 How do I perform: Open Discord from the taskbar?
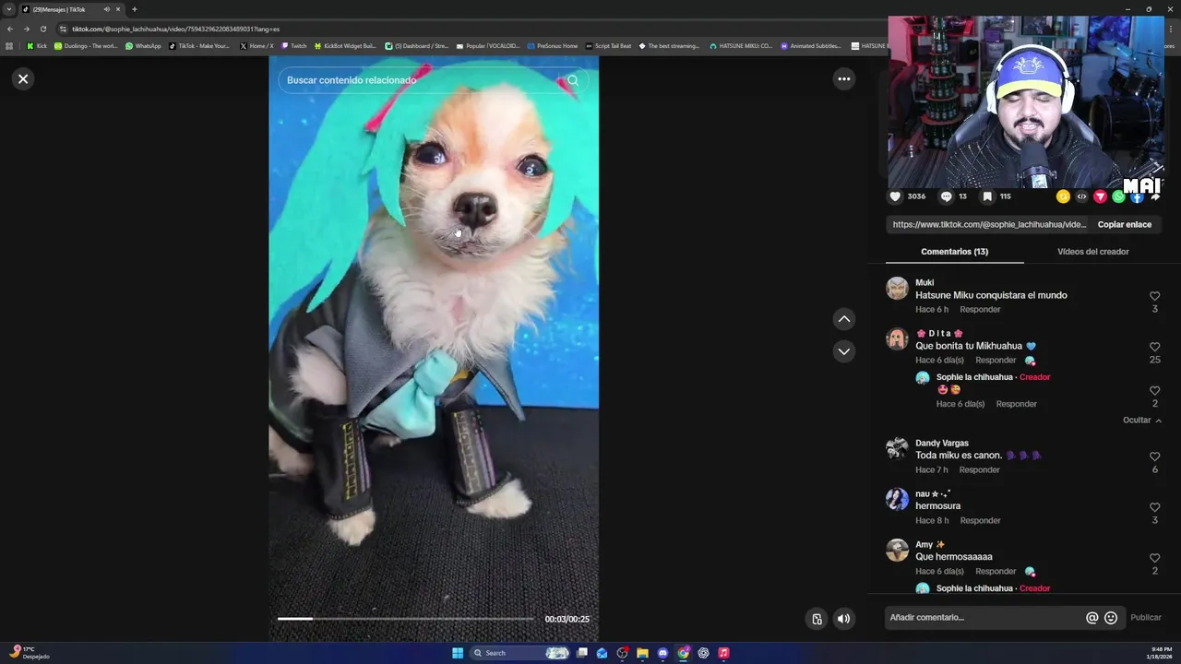pos(662,653)
